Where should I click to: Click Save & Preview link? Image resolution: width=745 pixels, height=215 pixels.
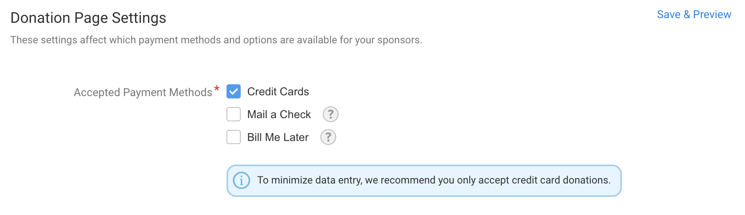click(x=694, y=15)
